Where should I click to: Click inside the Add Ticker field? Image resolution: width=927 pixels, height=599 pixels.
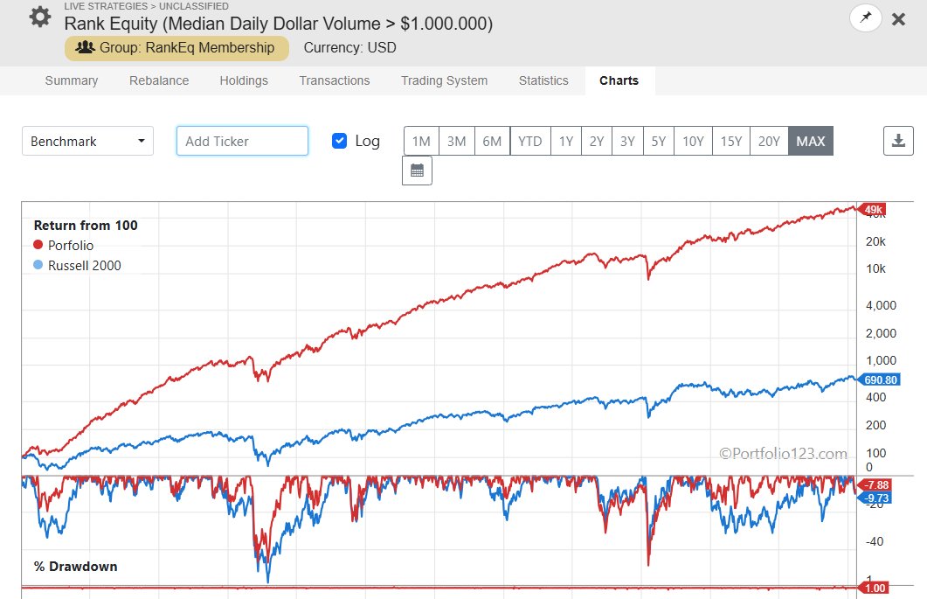(242, 140)
